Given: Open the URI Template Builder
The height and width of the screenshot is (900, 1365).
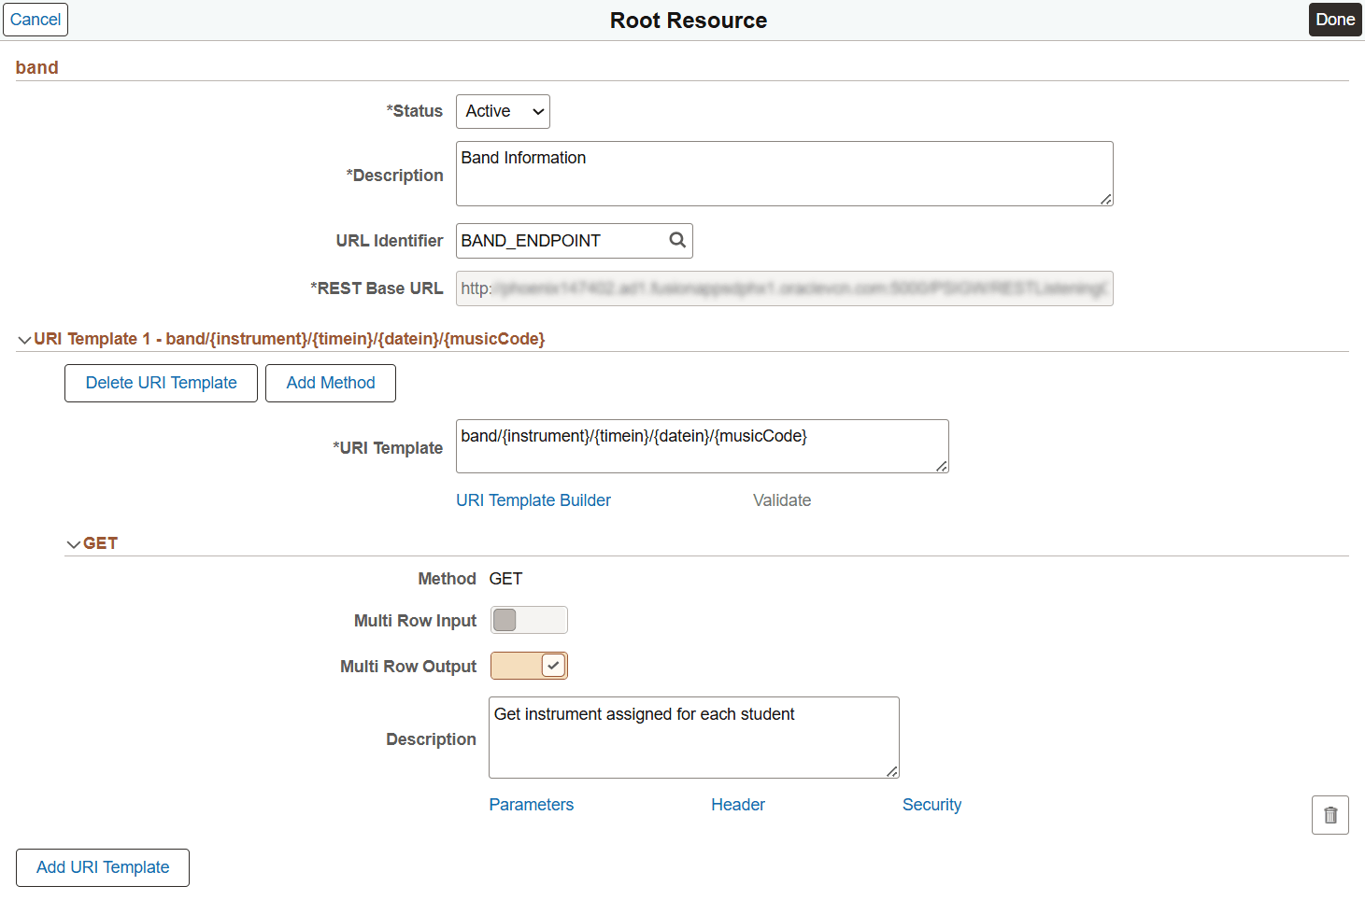Looking at the screenshot, I should pyautogui.click(x=533, y=499).
